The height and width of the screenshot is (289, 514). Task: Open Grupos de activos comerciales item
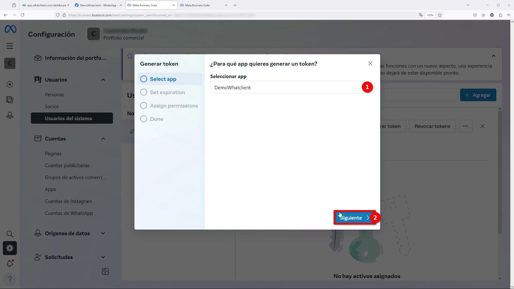[x=75, y=177]
